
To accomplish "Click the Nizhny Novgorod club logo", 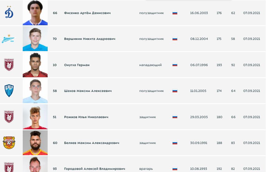I will 9,91.
